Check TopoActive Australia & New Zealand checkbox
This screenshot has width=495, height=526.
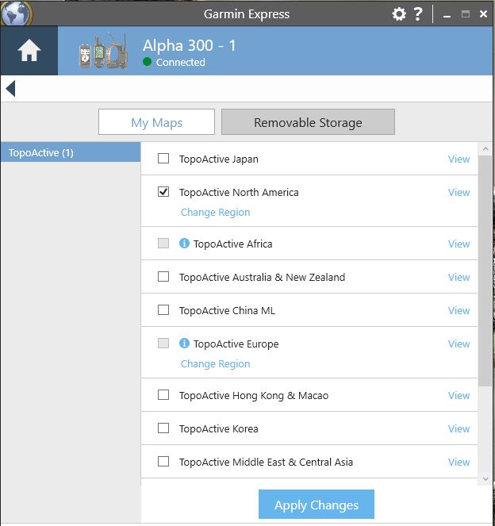coord(163,276)
